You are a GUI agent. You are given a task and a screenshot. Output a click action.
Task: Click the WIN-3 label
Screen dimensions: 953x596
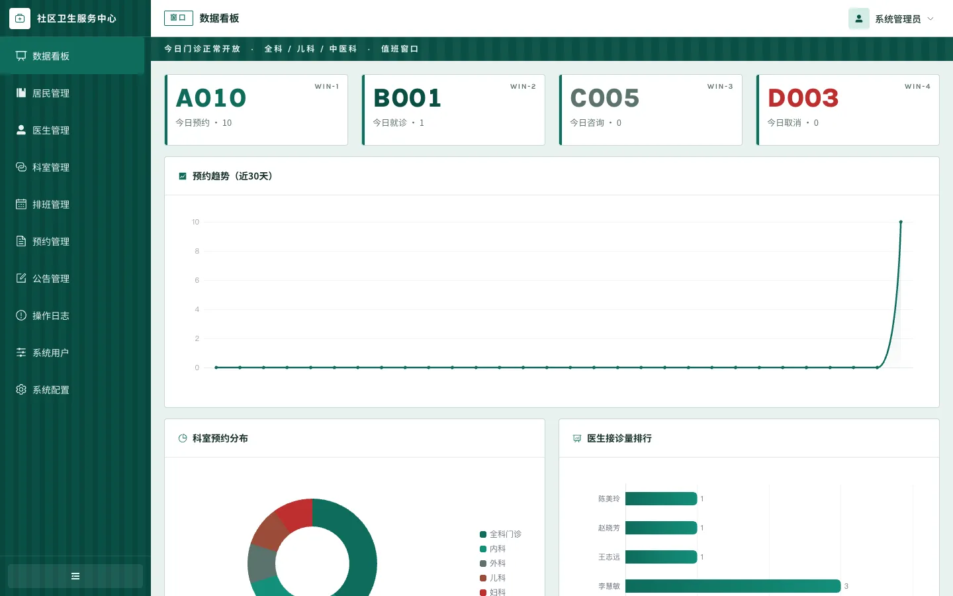coord(721,87)
